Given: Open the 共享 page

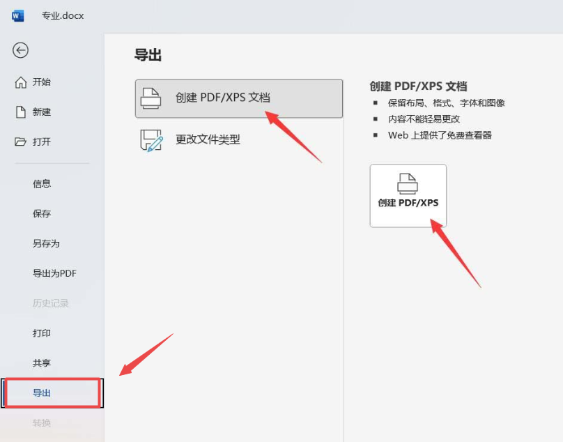Looking at the screenshot, I should point(42,364).
